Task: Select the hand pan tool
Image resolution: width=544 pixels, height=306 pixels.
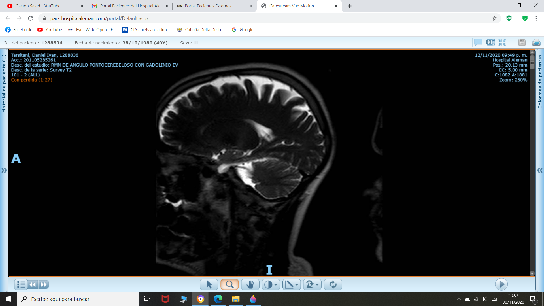Action: [250, 284]
